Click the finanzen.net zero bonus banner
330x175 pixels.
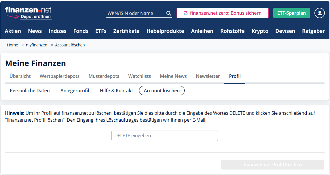pyautogui.click(x=222, y=13)
